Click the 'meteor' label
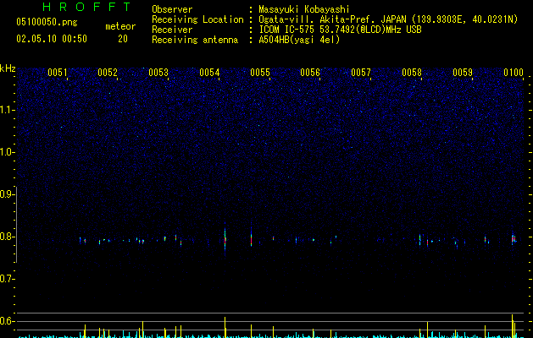 120,26
